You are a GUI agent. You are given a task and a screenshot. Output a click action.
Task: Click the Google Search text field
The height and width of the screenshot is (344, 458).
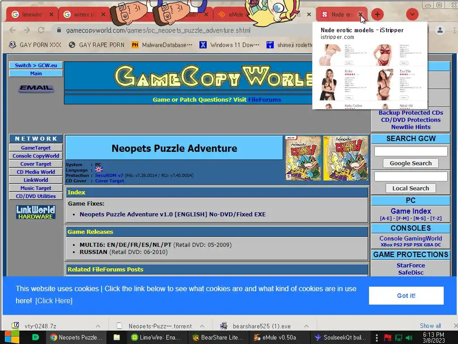(411, 151)
